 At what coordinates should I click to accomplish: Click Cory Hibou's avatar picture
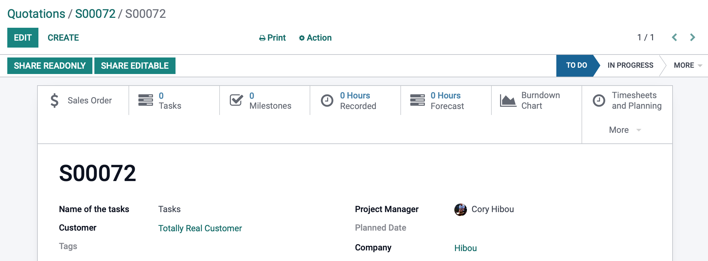461,209
